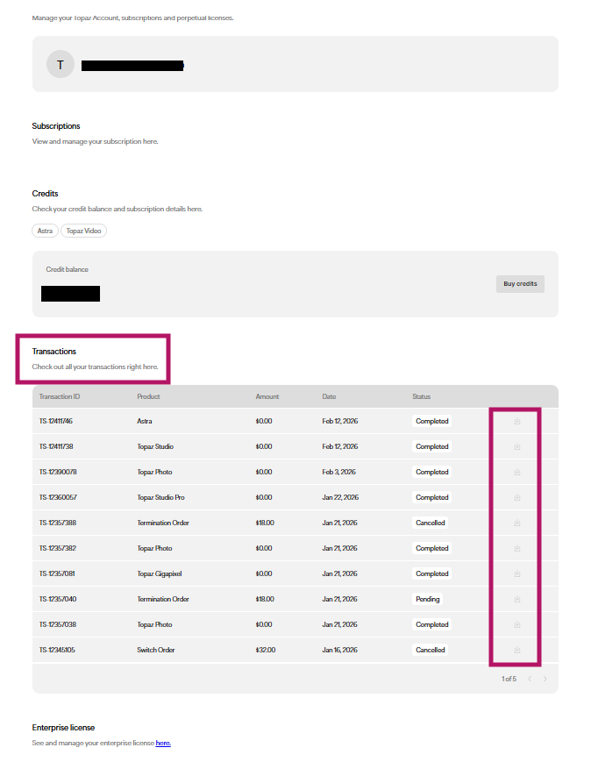
Task: Download invoice for transaction TS-12357038
Action: (x=517, y=625)
